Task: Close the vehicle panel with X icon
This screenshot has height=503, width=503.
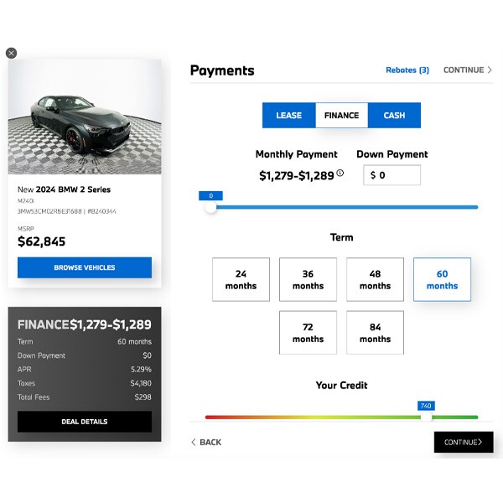Action: (x=11, y=53)
